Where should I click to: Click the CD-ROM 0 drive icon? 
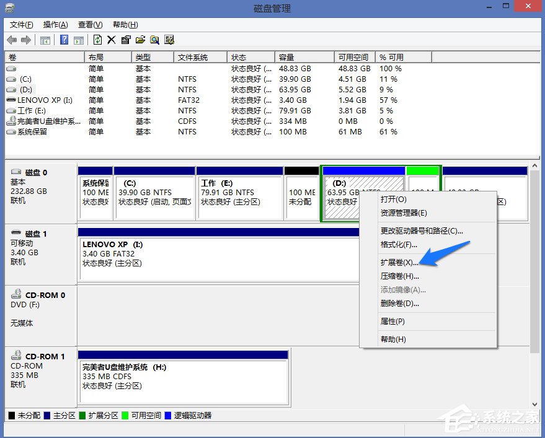17,294
